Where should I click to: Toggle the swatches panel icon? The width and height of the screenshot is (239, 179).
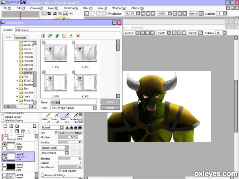pos(65,14)
